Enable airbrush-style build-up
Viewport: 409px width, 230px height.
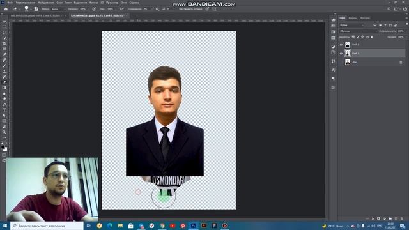(x=122, y=9)
